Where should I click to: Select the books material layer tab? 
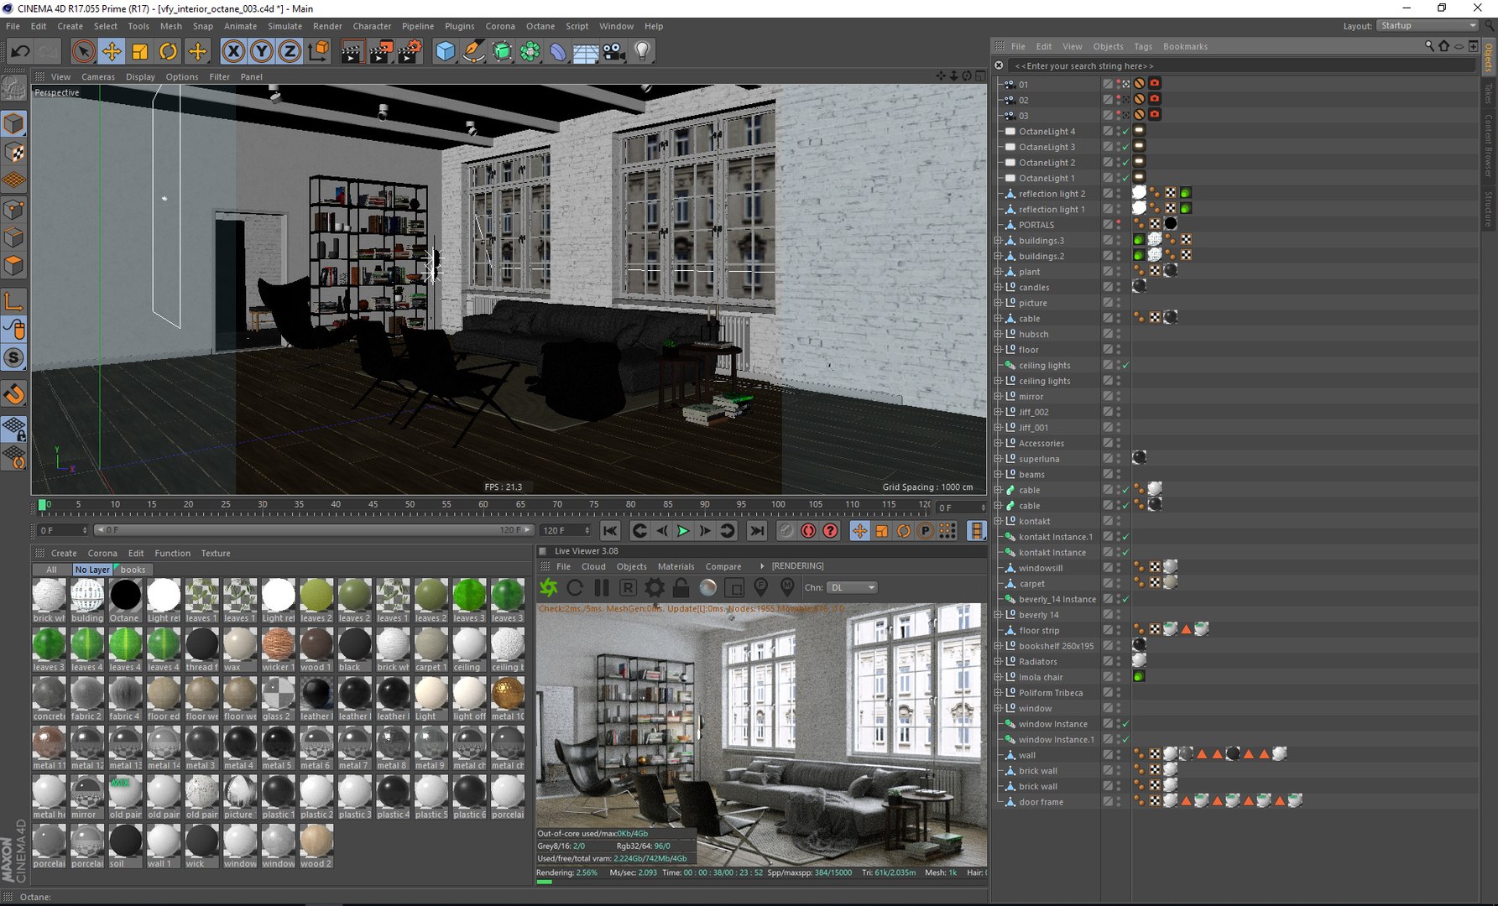(x=133, y=570)
